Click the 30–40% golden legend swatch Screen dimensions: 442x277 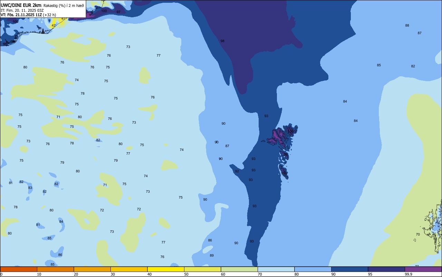[x=129, y=269]
